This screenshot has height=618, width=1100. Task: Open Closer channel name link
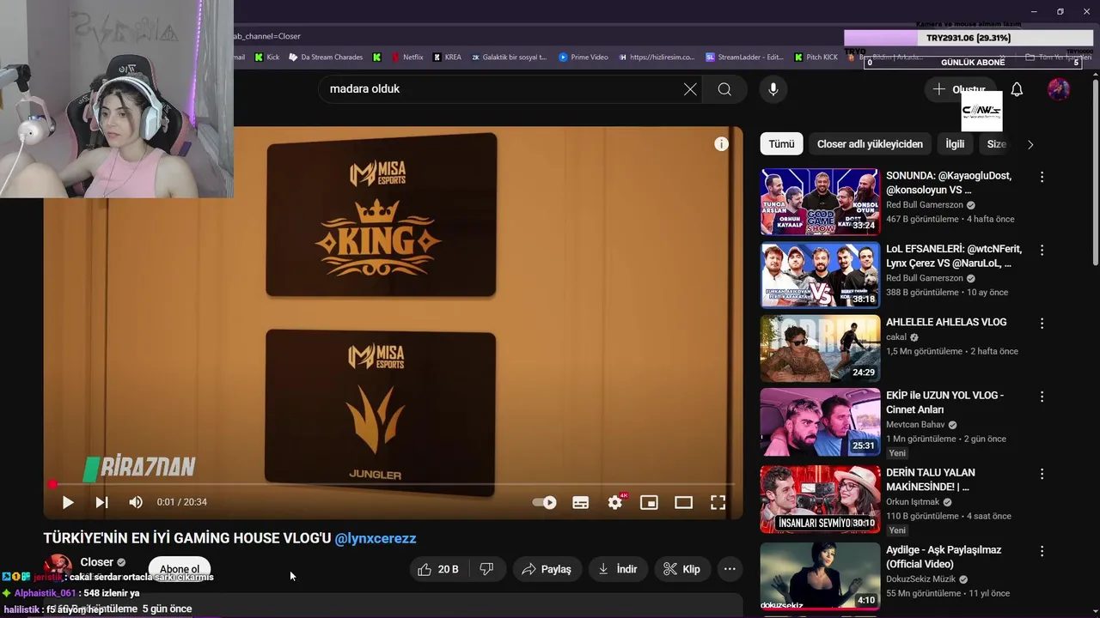pos(97,562)
